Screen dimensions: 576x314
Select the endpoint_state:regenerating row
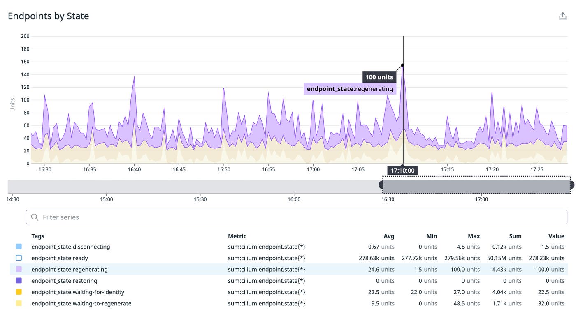[70, 270]
